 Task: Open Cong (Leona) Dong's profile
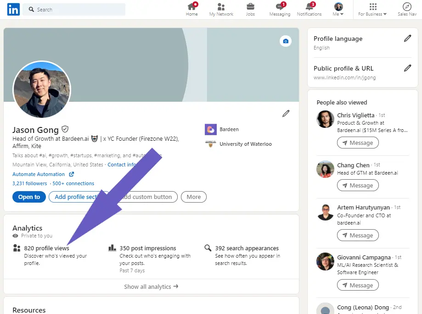tap(363, 307)
